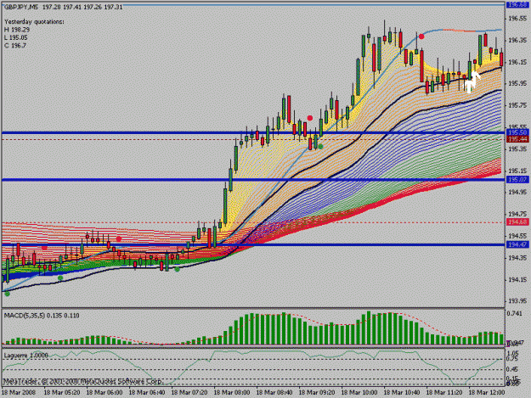The width and height of the screenshot is (531, 398).
Task: Click the '18 Mar 05:20' time label
Action: point(62,392)
